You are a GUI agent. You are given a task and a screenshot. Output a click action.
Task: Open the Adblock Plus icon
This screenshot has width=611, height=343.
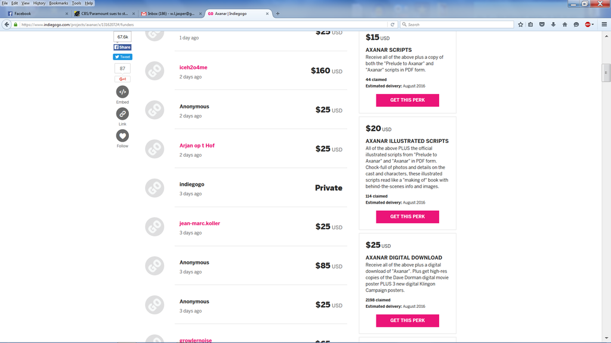(x=589, y=24)
